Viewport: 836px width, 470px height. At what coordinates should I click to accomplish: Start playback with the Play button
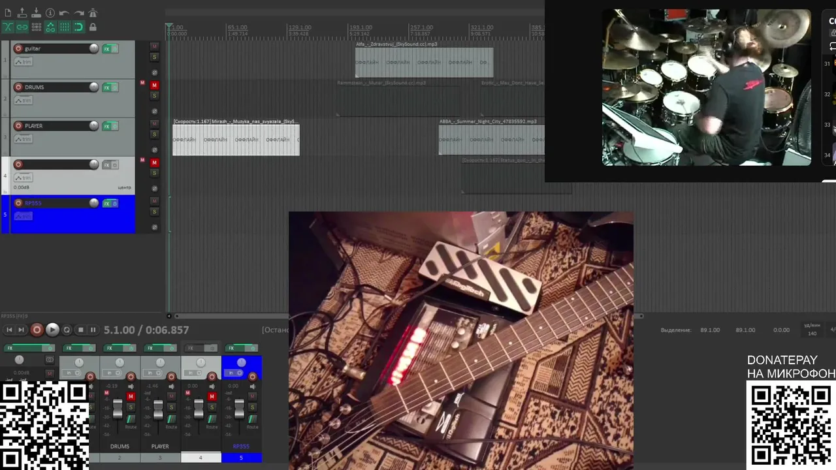[53, 330]
